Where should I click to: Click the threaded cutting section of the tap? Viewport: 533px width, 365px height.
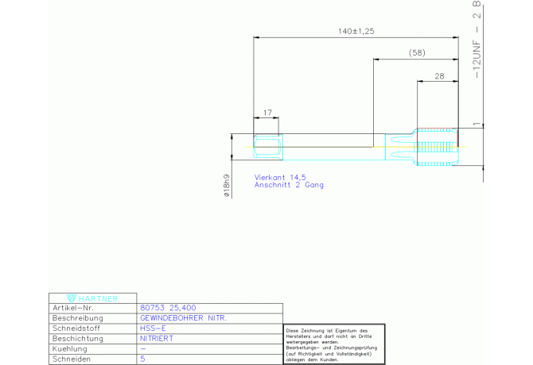[x=438, y=145]
